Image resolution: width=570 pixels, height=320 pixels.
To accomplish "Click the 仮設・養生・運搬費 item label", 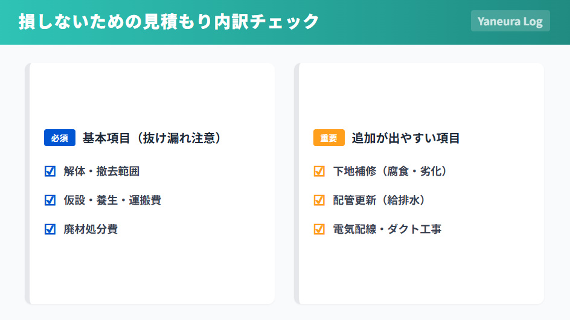I will [112, 200].
